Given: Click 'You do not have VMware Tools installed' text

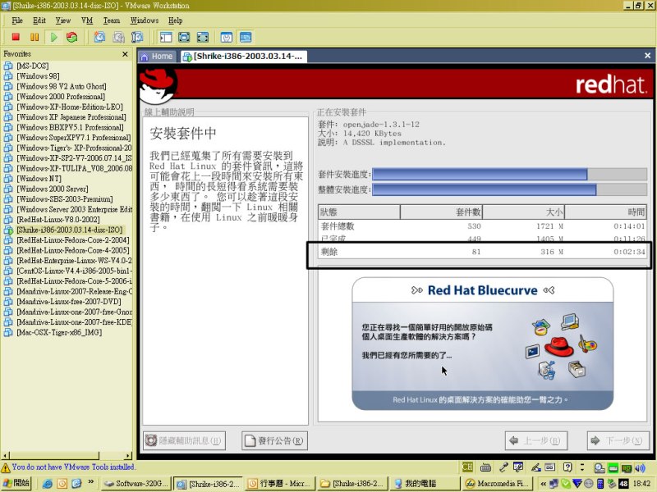Looking at the screenshot, I should (73, 467).
